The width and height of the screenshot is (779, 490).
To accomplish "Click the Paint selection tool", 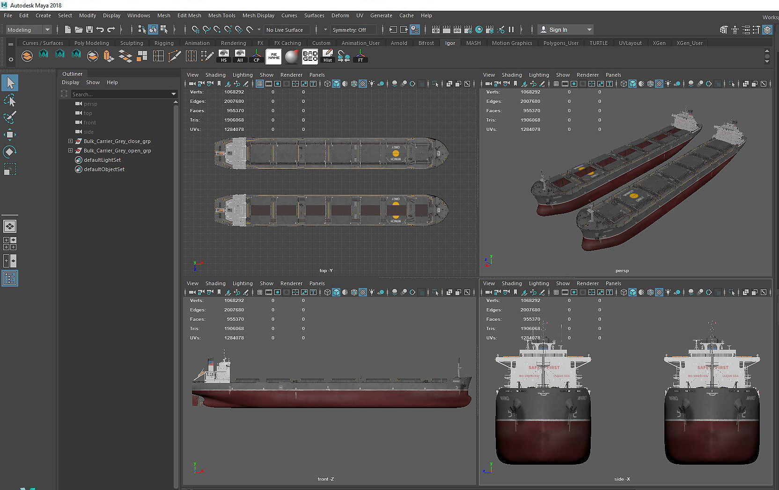I will (x=10, y=117).
